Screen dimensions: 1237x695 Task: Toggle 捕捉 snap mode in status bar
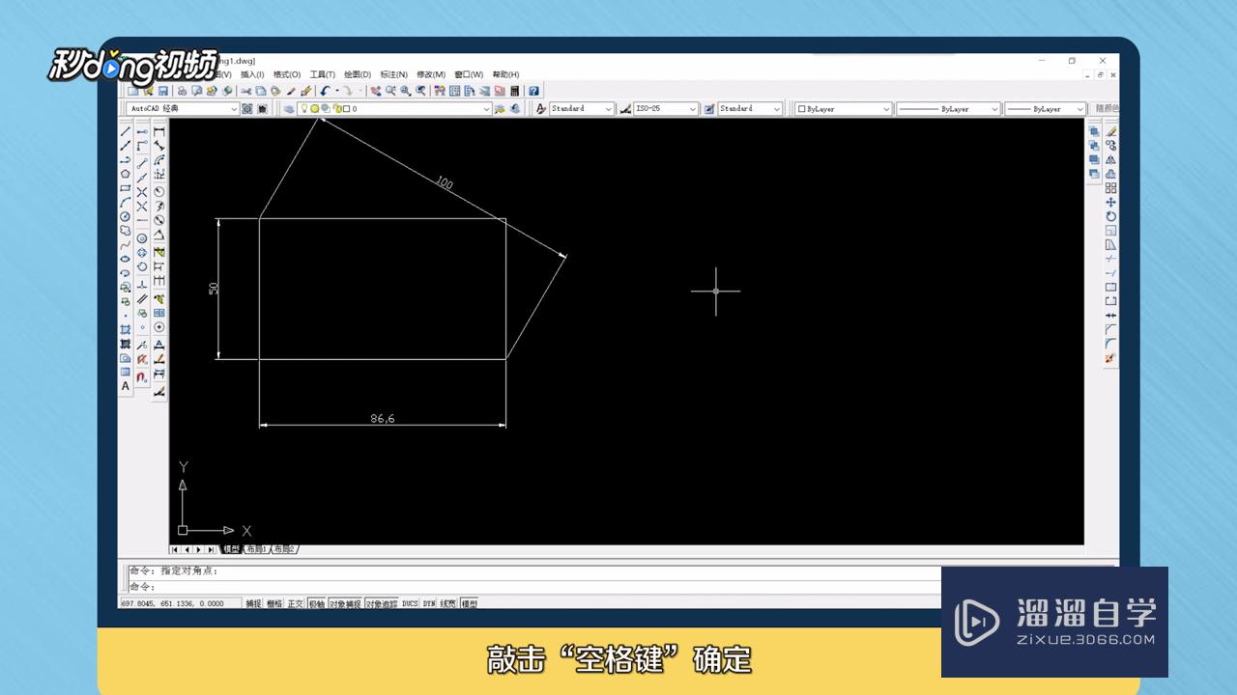[x=253, y=603]
